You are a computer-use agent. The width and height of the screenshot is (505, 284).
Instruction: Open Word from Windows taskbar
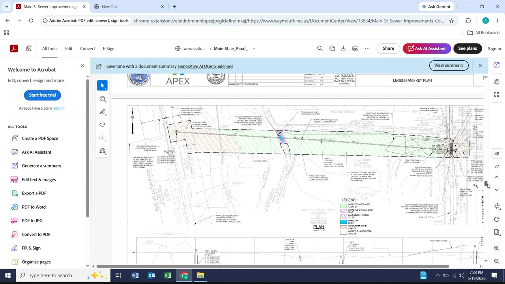[135, 275]
